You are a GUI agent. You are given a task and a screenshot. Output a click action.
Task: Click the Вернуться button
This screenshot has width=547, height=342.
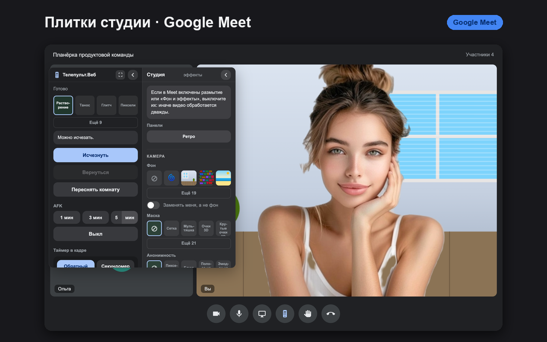[x=95, y=172]
